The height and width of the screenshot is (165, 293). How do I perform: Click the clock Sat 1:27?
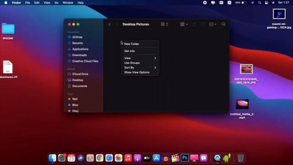tap(283, 3)
